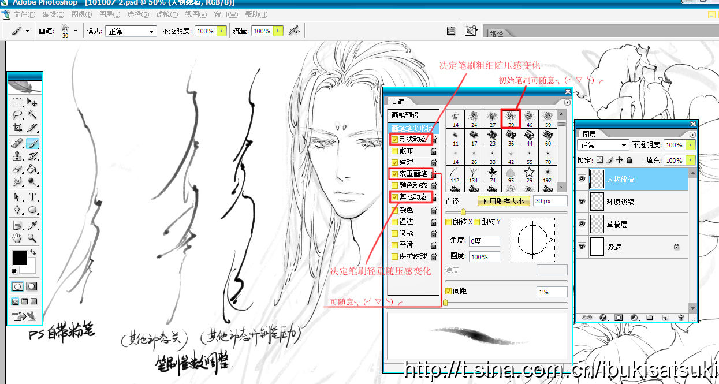The image size is (719, 384).
Task: Select the Type tool
Action: [32, 197]
